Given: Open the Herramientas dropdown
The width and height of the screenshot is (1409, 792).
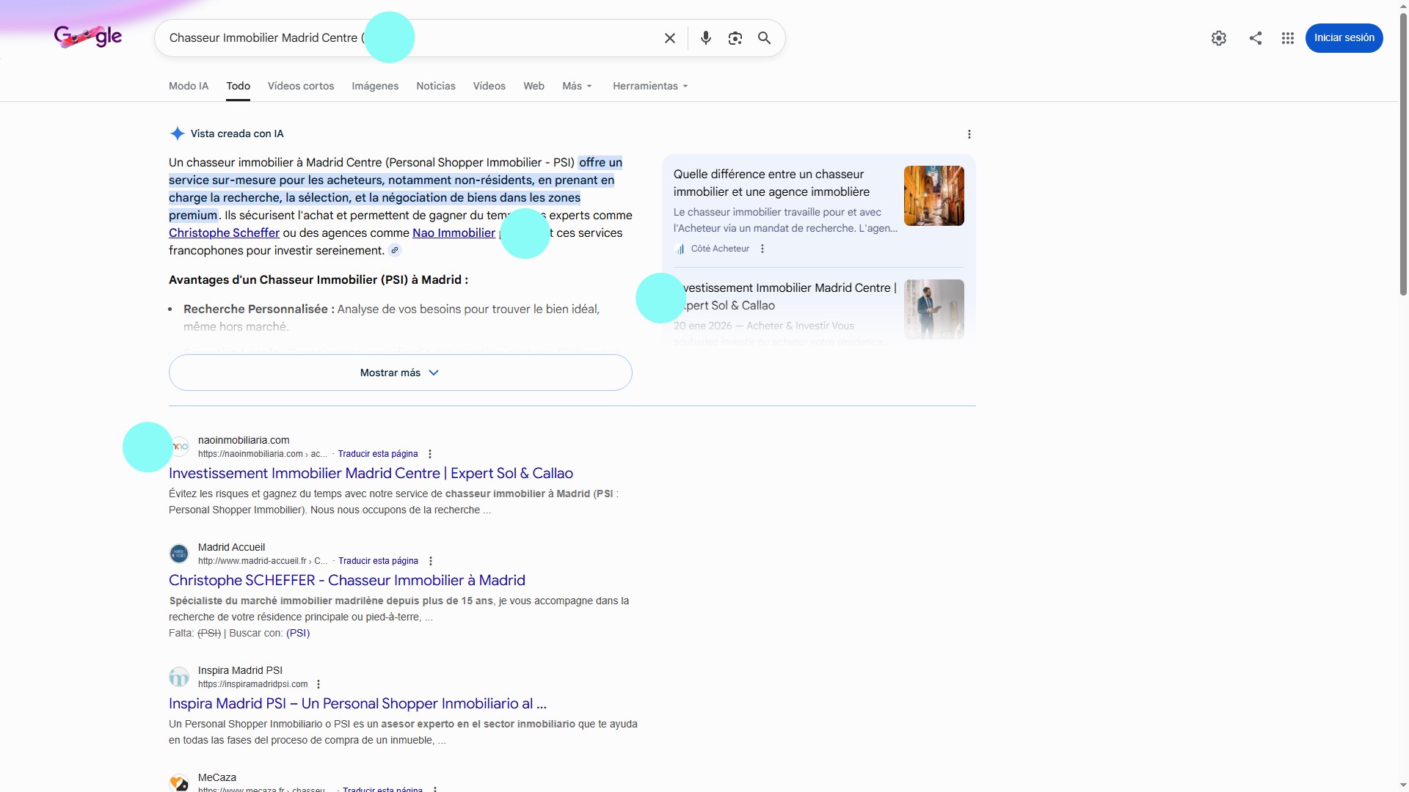Looking at the screenshot, I should [x=650, y=86].
